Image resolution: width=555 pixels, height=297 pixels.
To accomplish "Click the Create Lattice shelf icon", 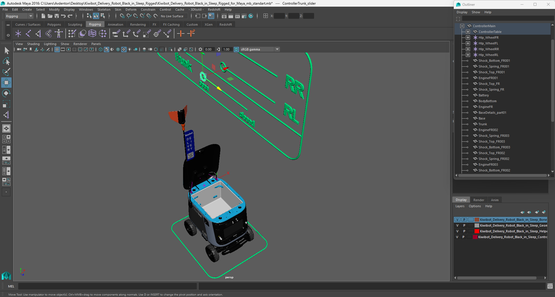I will click(x=92, y=34).
